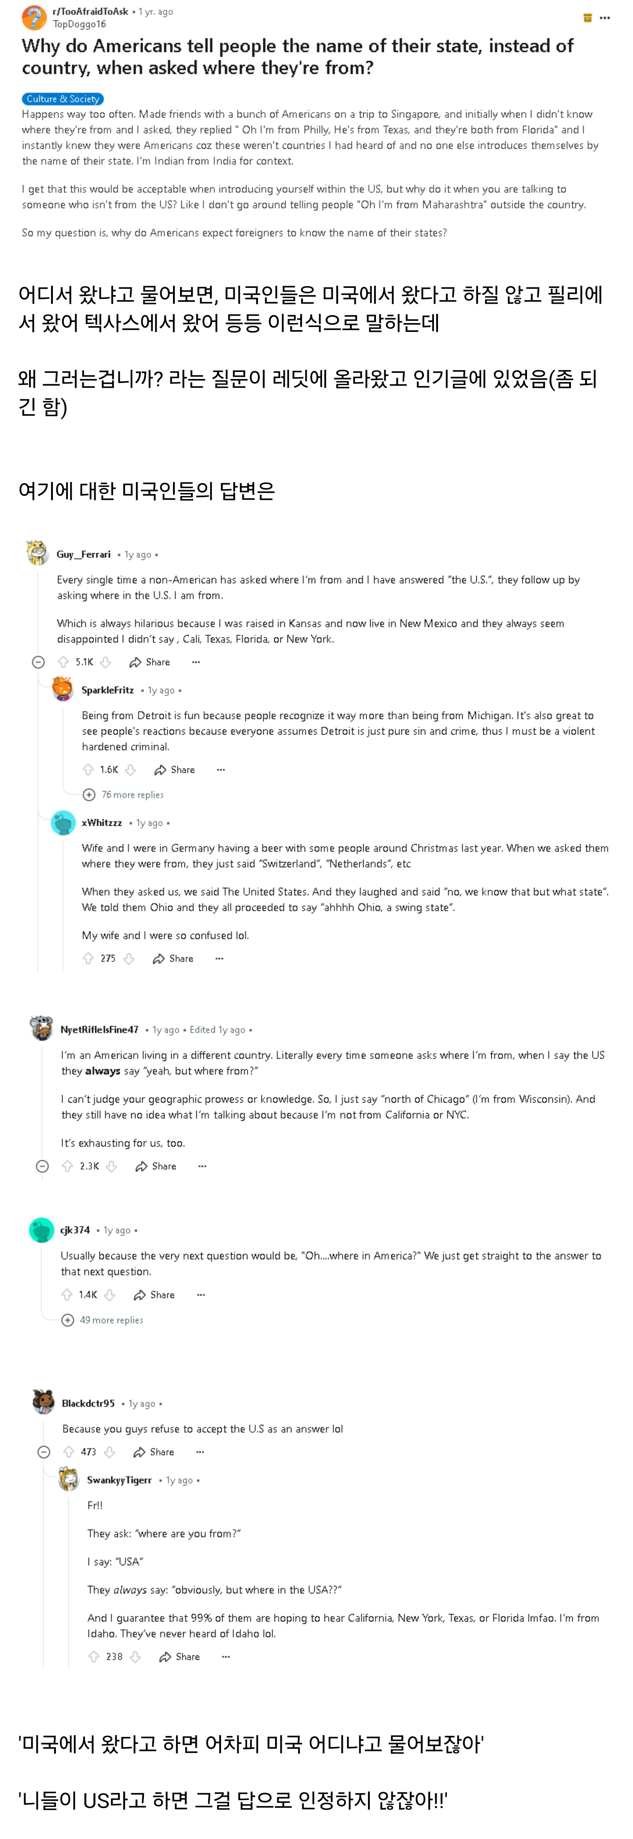Downvote SparkleFritz's comment
This screenshot has height=1839, width=633.
pyautogui.click(x=131, y=769)
